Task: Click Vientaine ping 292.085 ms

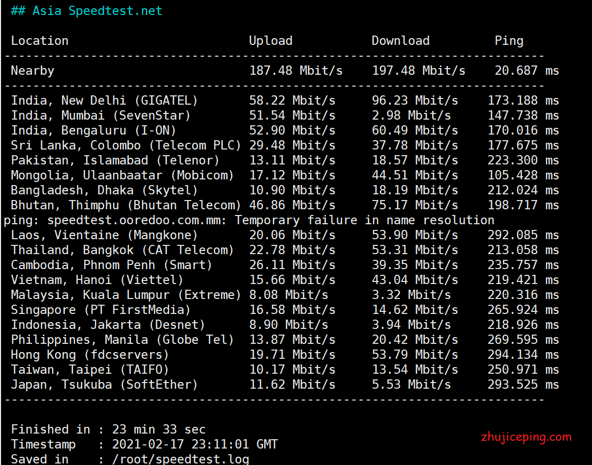Action: tap(523, 235)
